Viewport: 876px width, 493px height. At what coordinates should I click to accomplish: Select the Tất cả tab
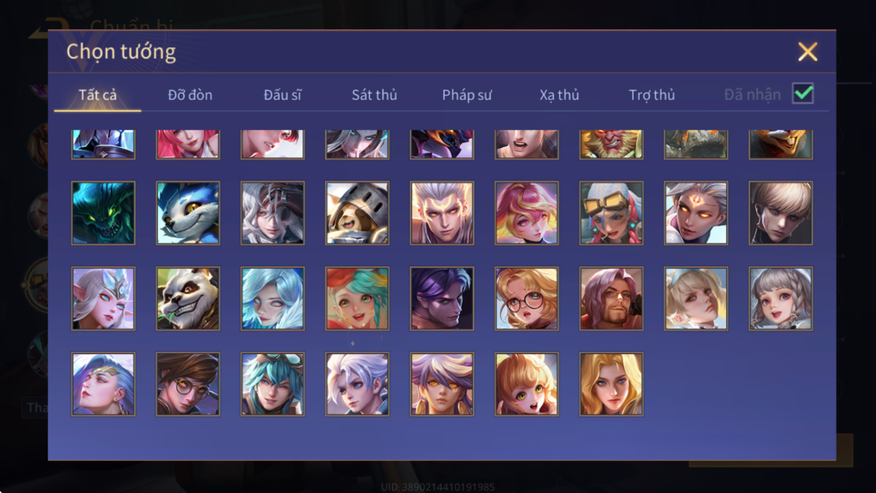tap(97, 95)
